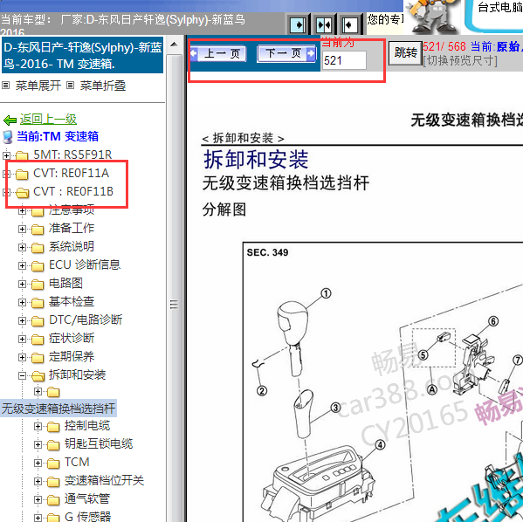Click the 菜单展开 menu expand icon
The width and height of the screenshot is (523, 522).
[5, 86]
